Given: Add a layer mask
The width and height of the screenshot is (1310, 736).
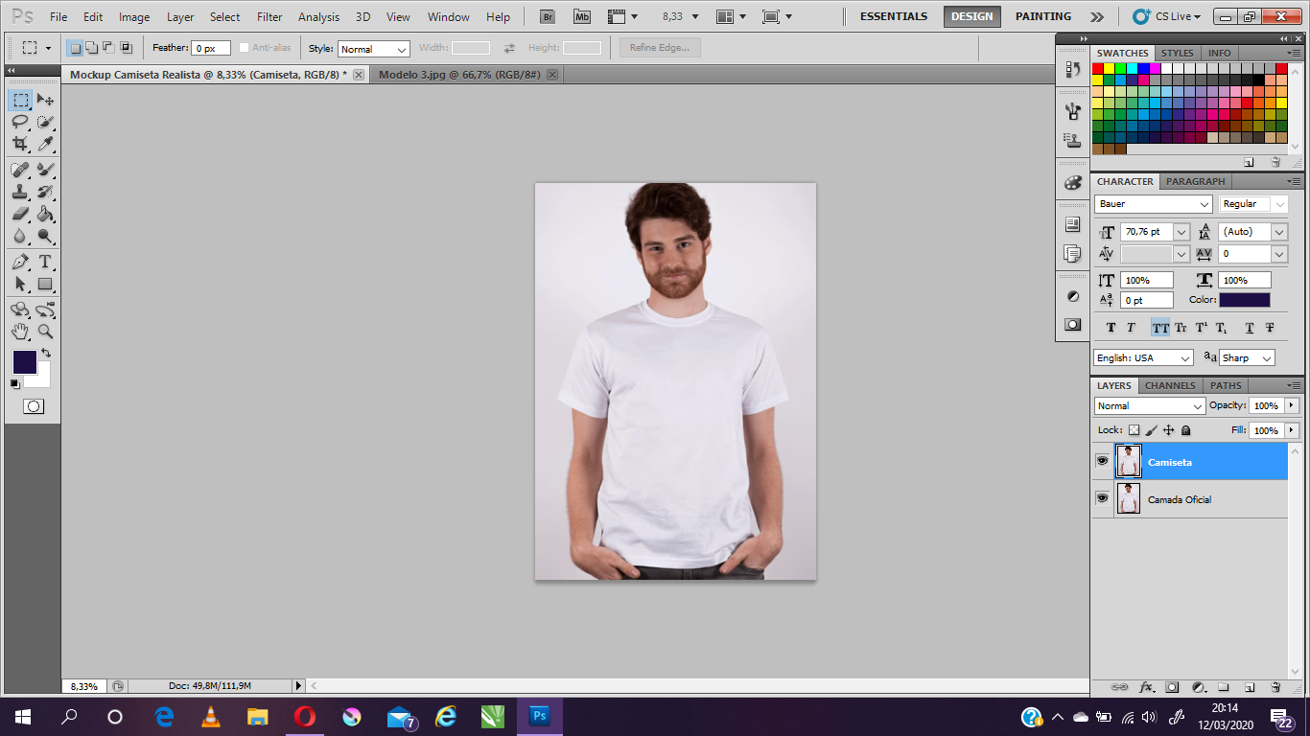Looking at the screenshot, I should [x=1172, y=687].
